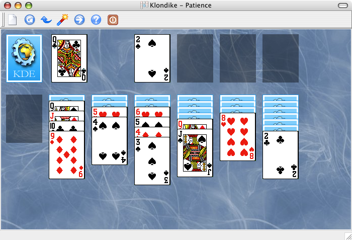352x240 pixels.
Task: Start a new game with the blank page icon
Action: [13, 20]
